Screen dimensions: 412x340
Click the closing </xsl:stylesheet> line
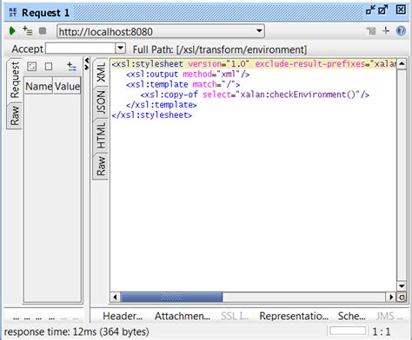[151, 115]
